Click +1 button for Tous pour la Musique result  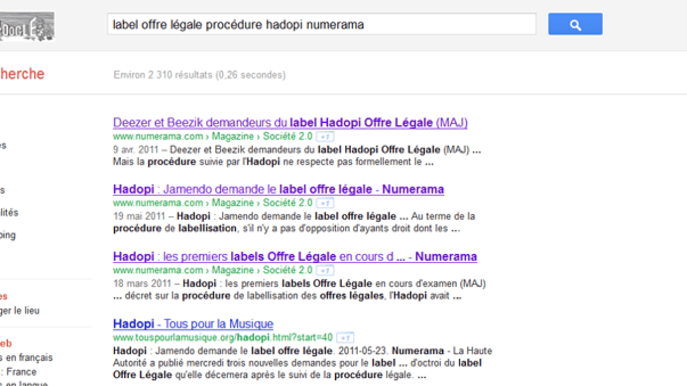click(345, 337)
